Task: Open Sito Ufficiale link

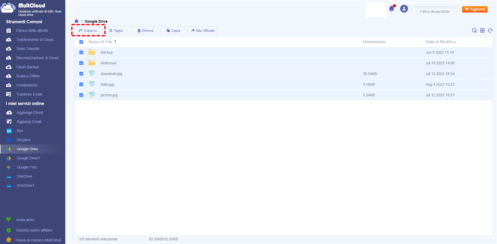Action: tap(203, 31)
